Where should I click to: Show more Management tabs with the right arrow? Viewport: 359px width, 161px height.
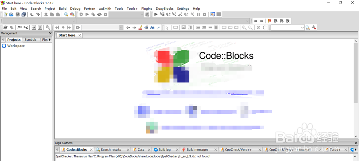pos(50,40)
